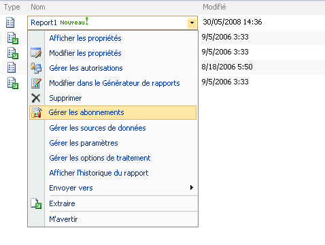Click the date 30/05/2008 14:36
Image resolution: width=325 pixels, height=245 pixels.
click(x=233, y=22)
